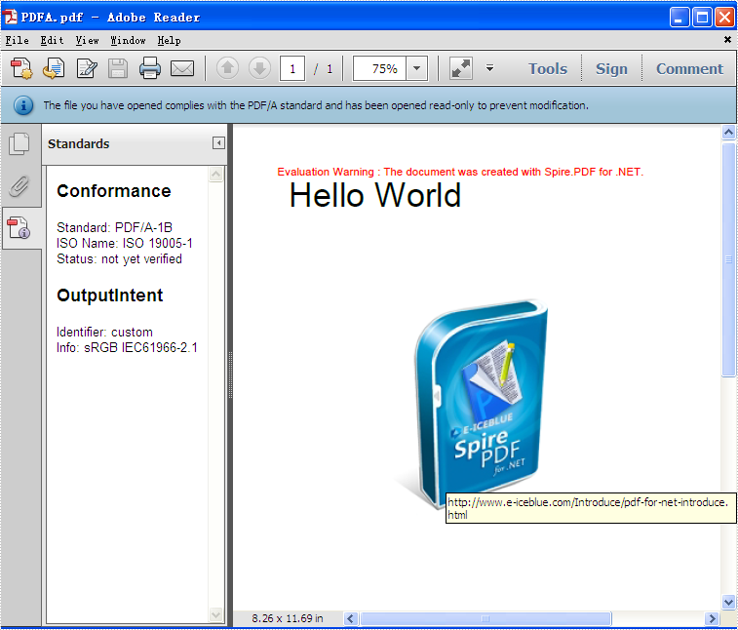Send file by email envelope icon
The width and height of the screenshot is (738, 630).
click(x=182, y=68)
